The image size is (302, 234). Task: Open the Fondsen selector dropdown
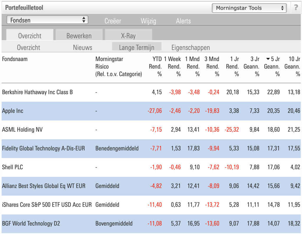(x=47, y=20)
